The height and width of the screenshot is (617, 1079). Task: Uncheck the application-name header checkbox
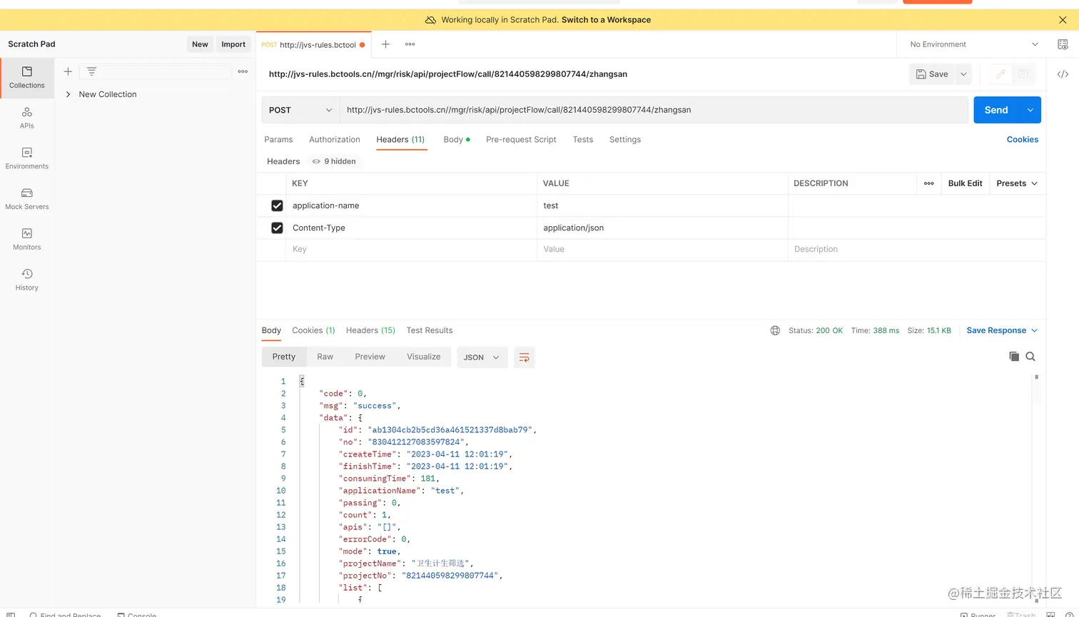click(277, 205)
